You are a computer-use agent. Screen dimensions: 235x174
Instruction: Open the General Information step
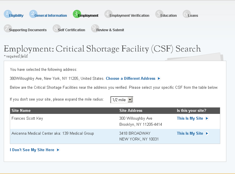pyautogui.click(x=51, y=16)
